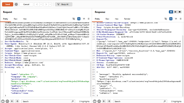Open Request search help icon
Screen dimensions: 184x103
[3, 101]
